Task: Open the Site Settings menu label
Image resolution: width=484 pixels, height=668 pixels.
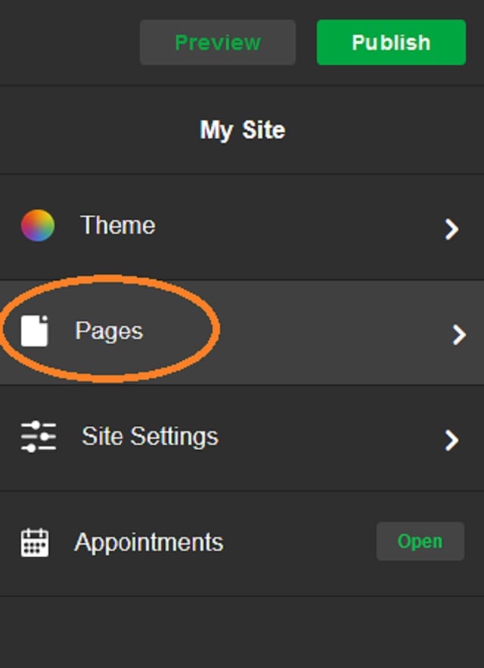Action: coord(150,437)
